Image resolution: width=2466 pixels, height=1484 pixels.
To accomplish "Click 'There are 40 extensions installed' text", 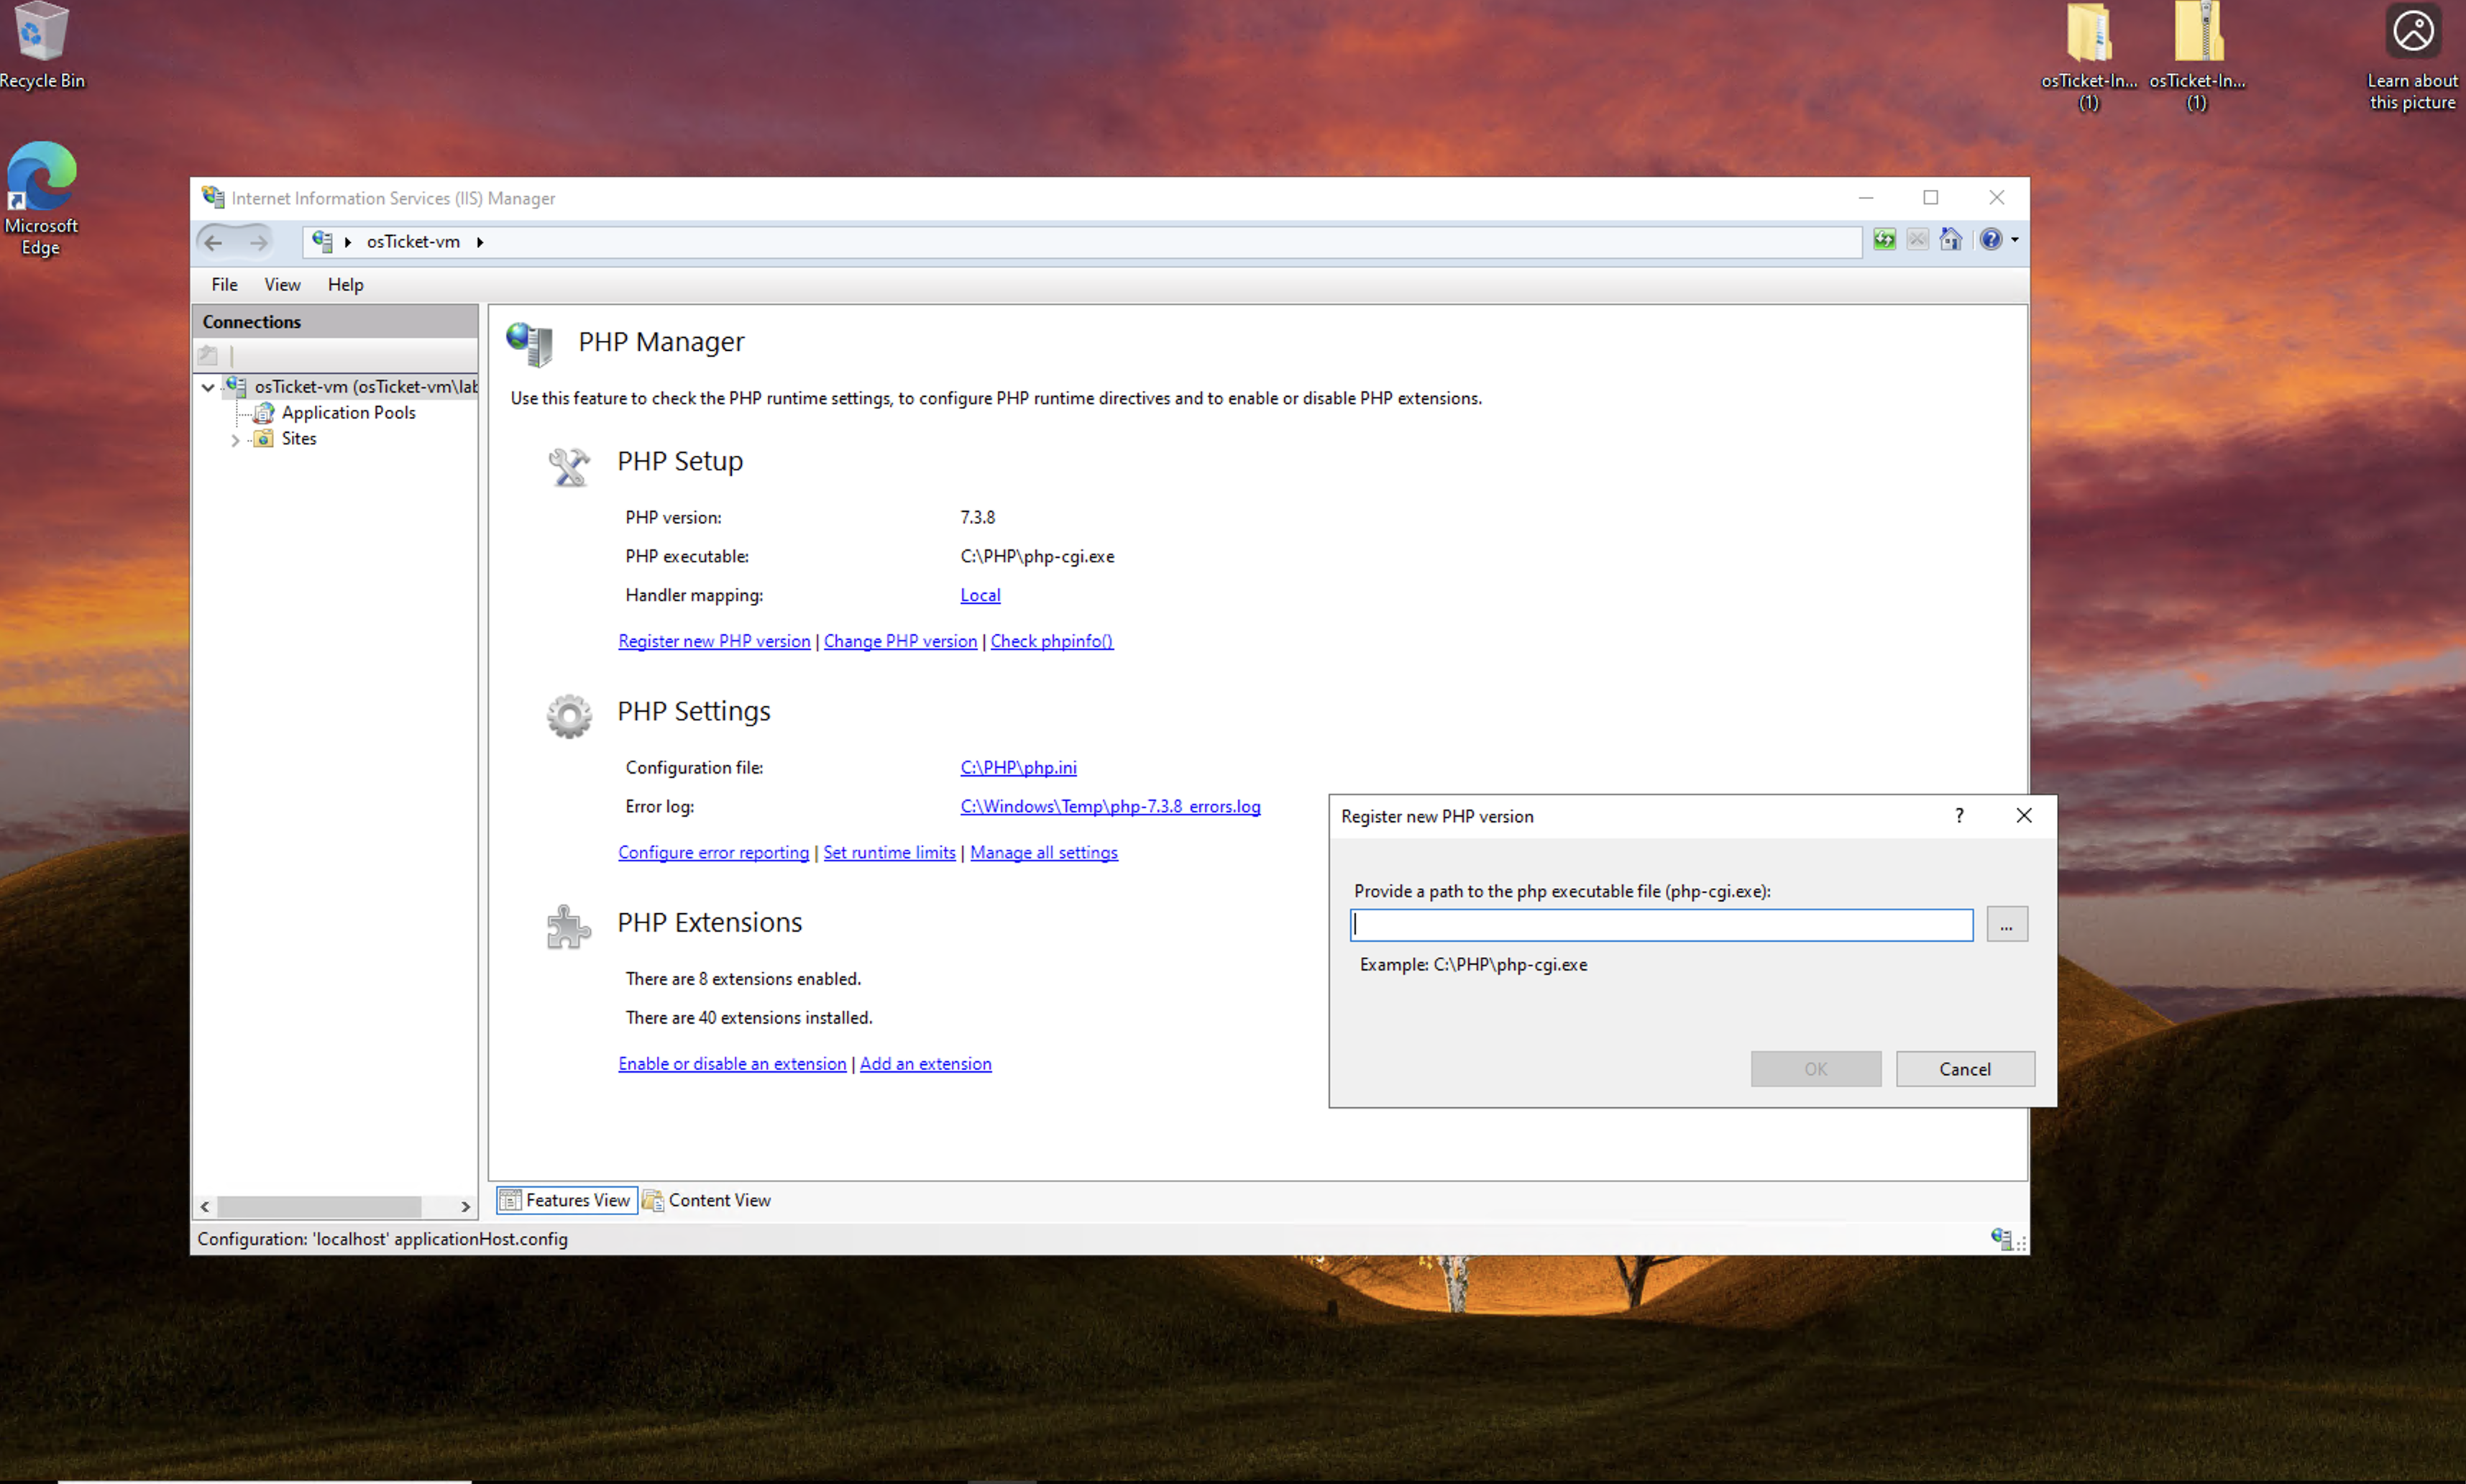I will coord(749,1017).
